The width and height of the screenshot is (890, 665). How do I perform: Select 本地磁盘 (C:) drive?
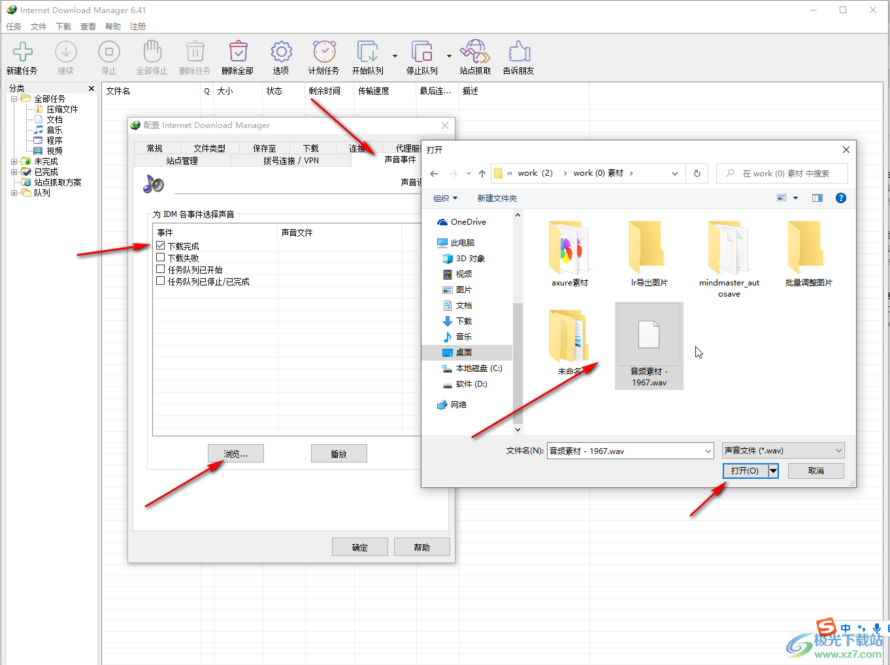[472, 368]
